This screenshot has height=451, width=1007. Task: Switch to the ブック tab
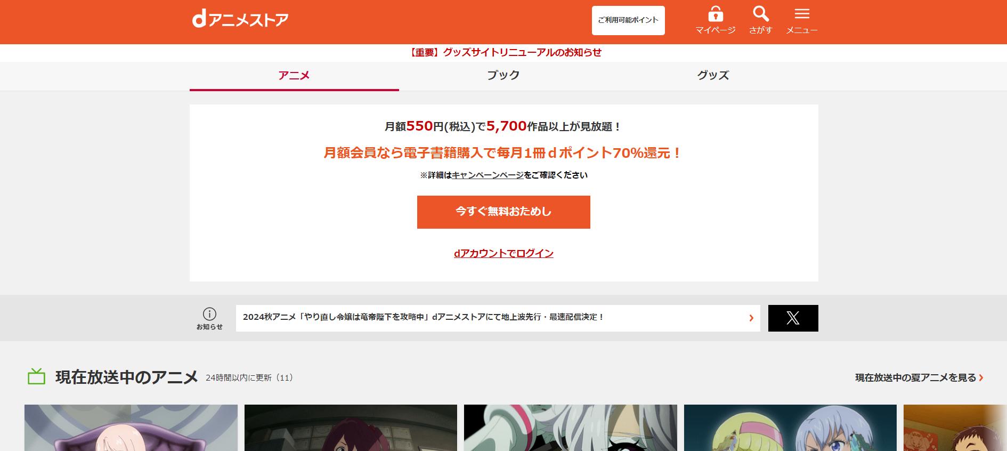(x=504, y=76)
